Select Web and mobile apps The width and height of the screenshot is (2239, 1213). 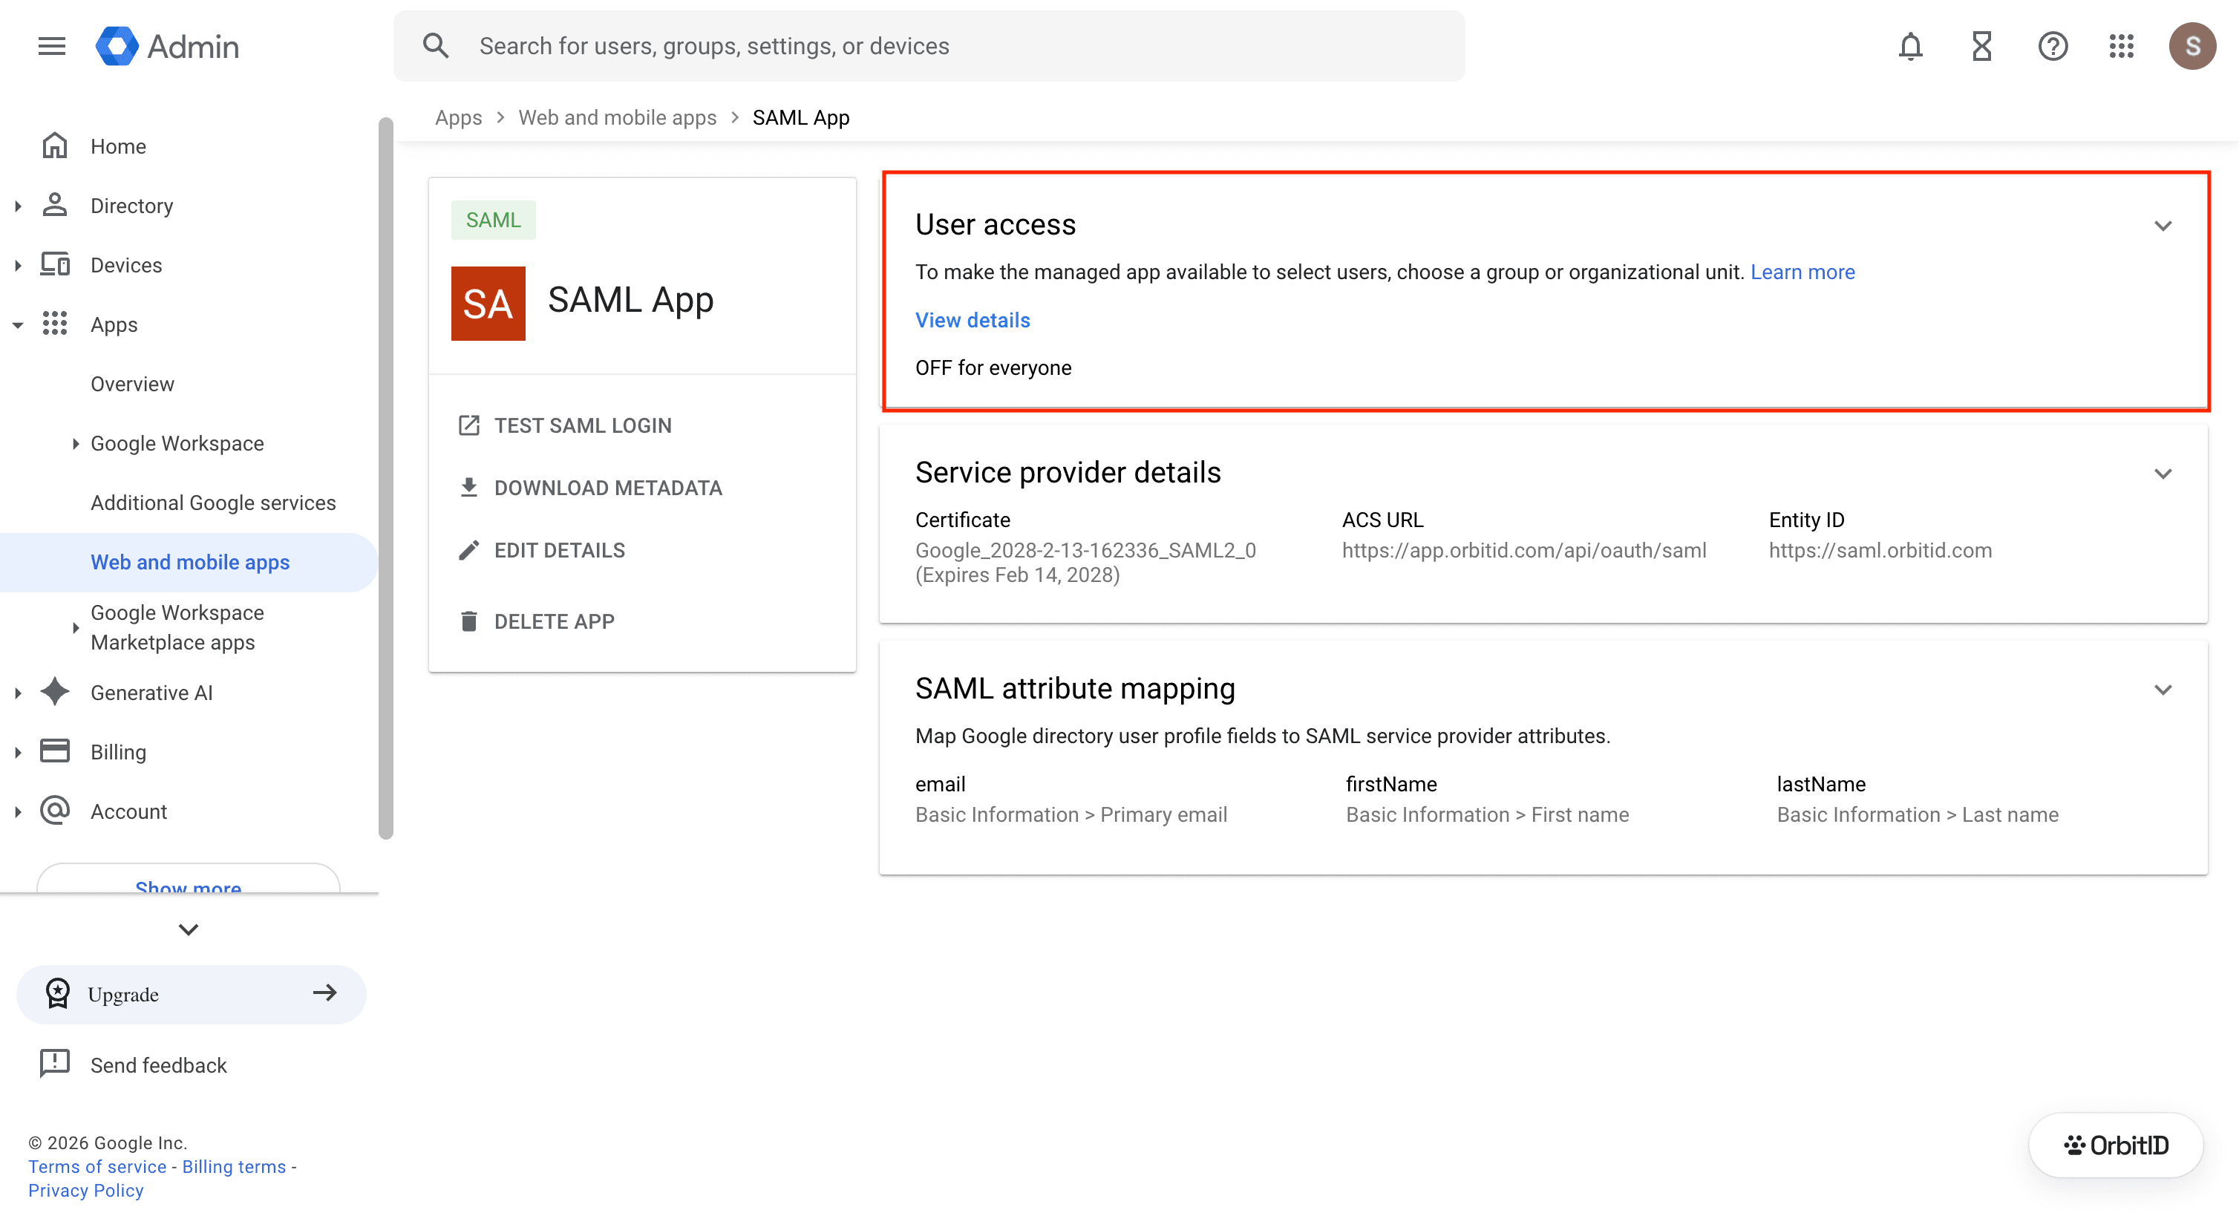click(x=189, y=562)
